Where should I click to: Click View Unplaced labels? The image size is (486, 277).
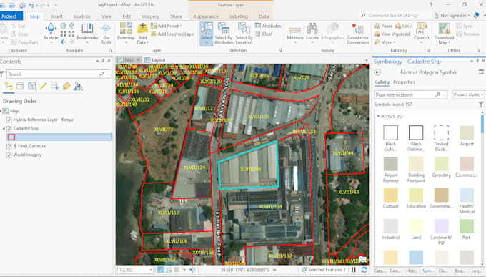[x=392, y=34]
